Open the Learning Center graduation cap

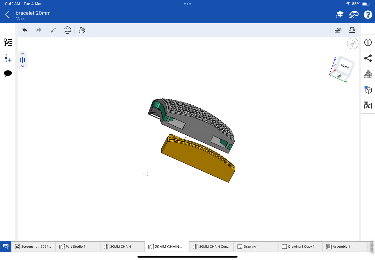(x=340, y=15)
